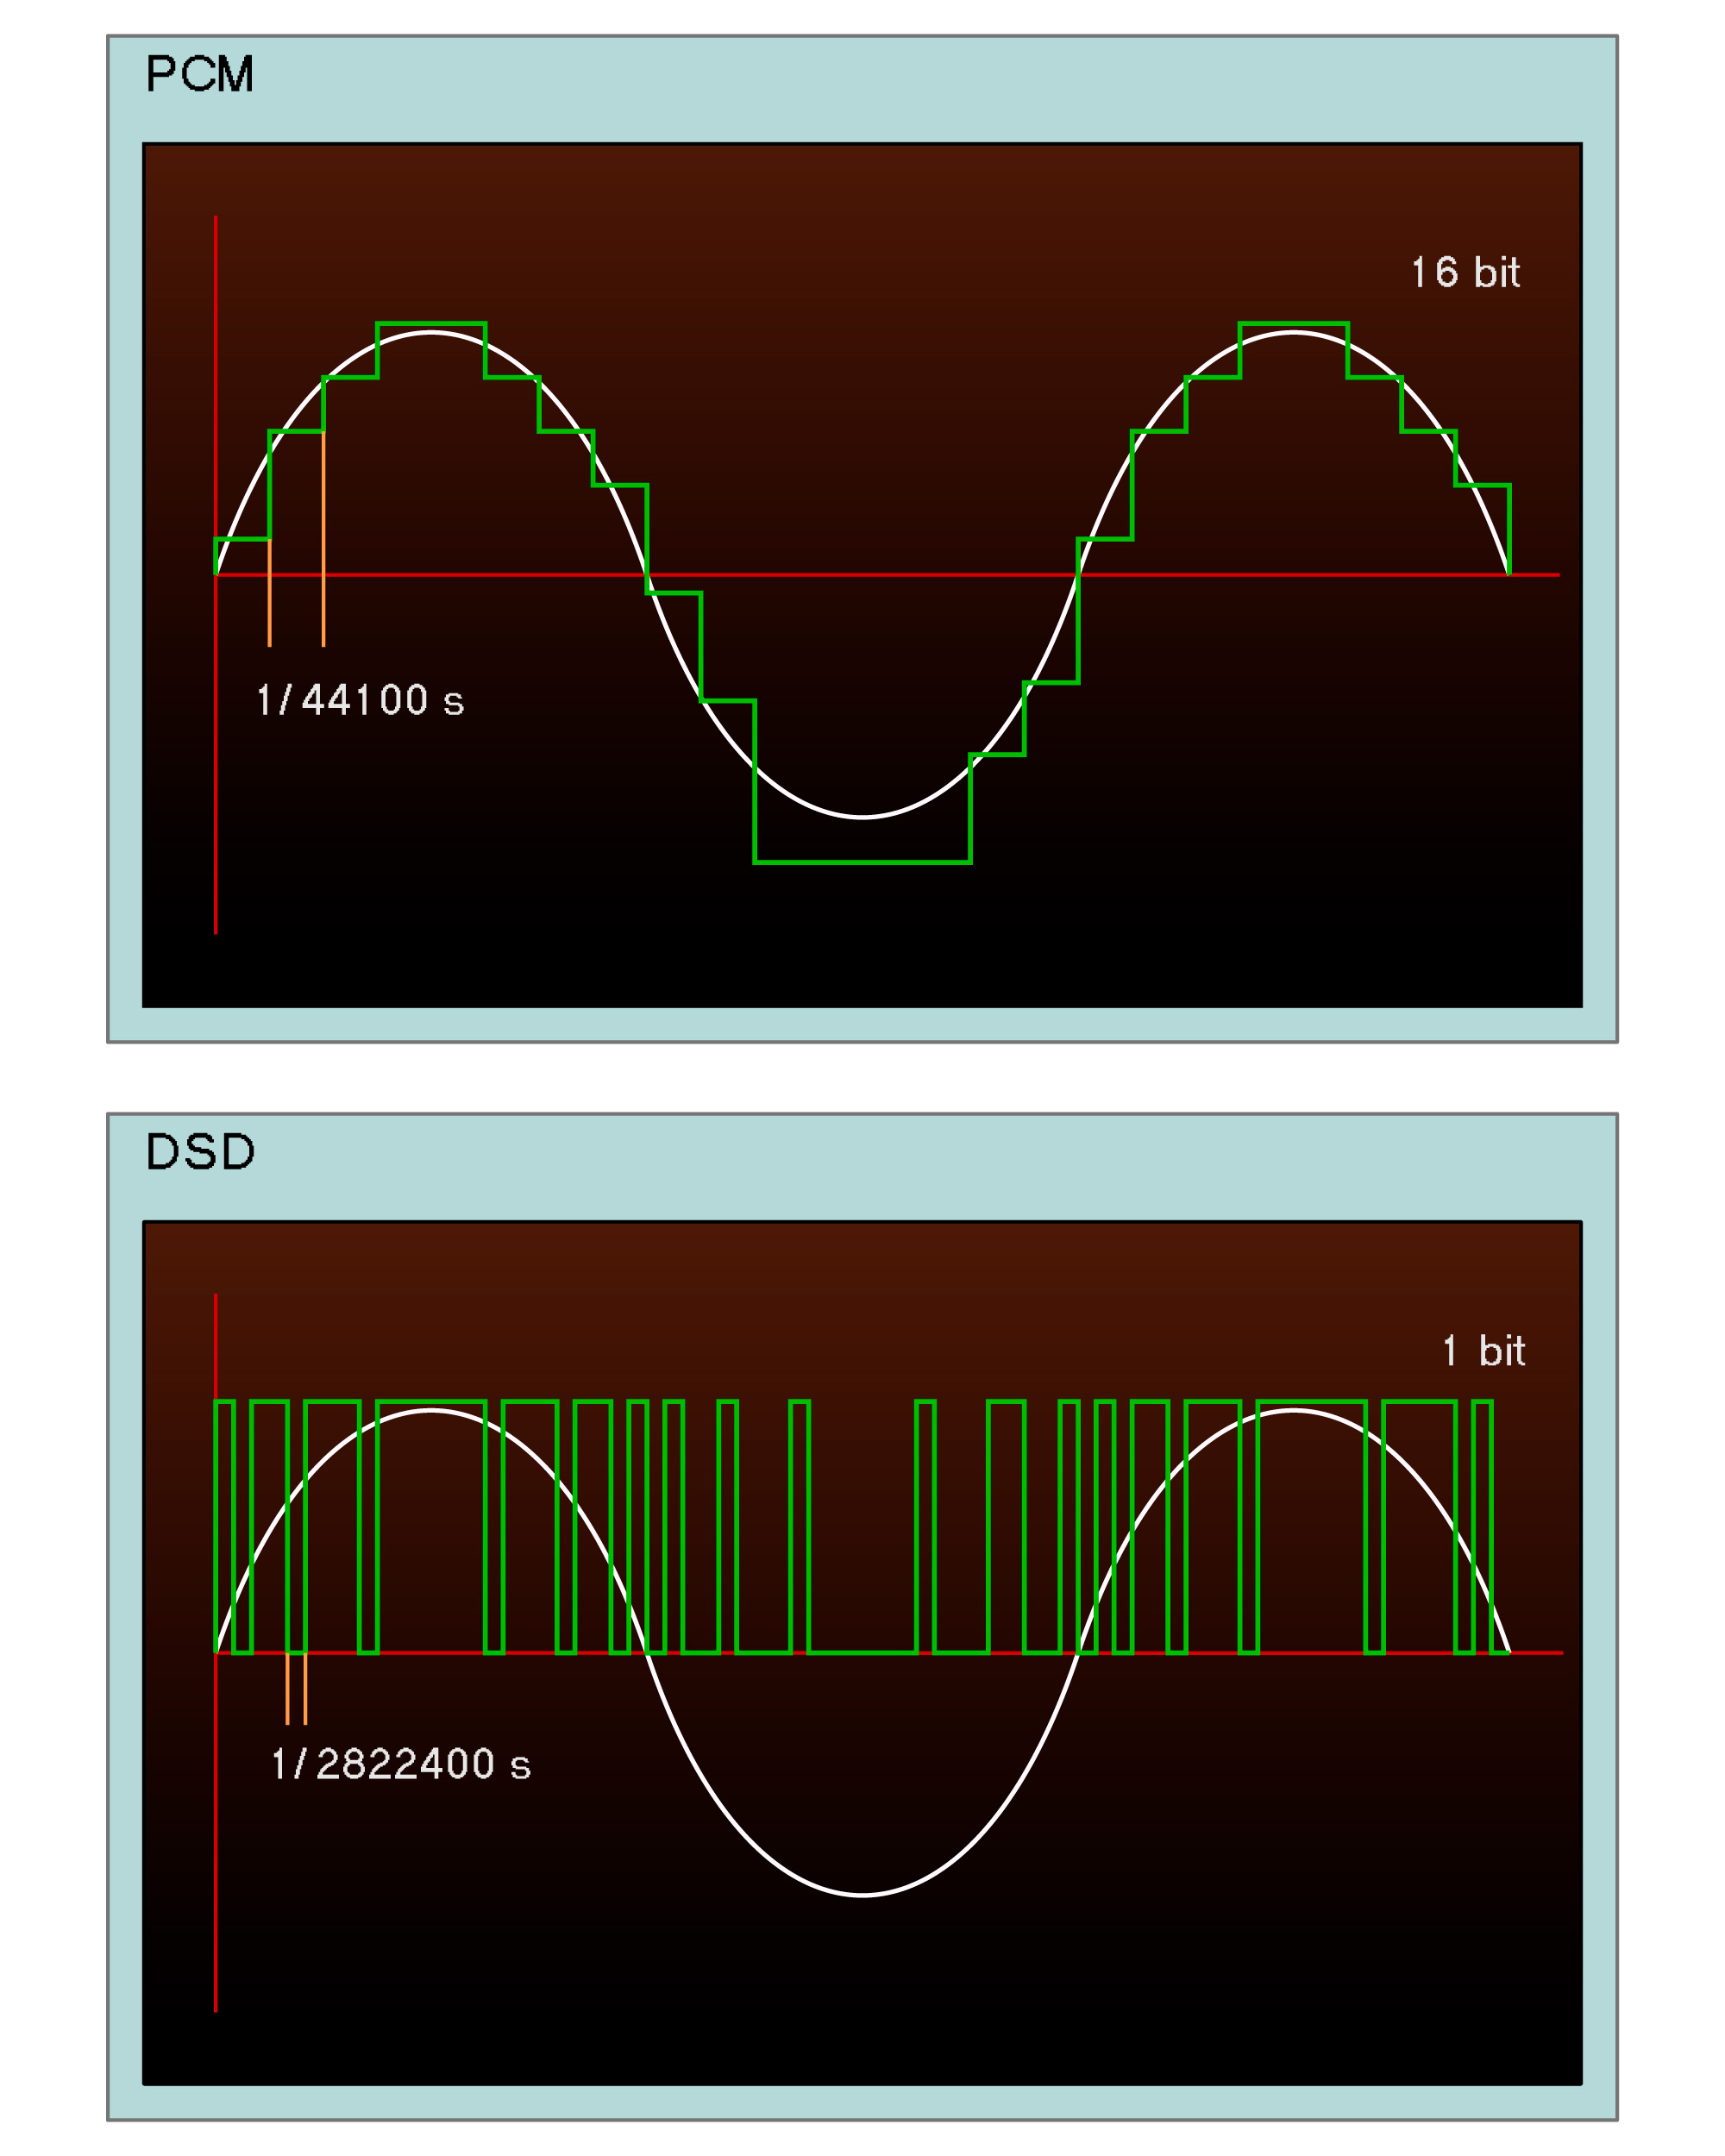Click the first green peak plateau in PCM
This screenshot has height=2156, width=1725.
tap(431, 324)
